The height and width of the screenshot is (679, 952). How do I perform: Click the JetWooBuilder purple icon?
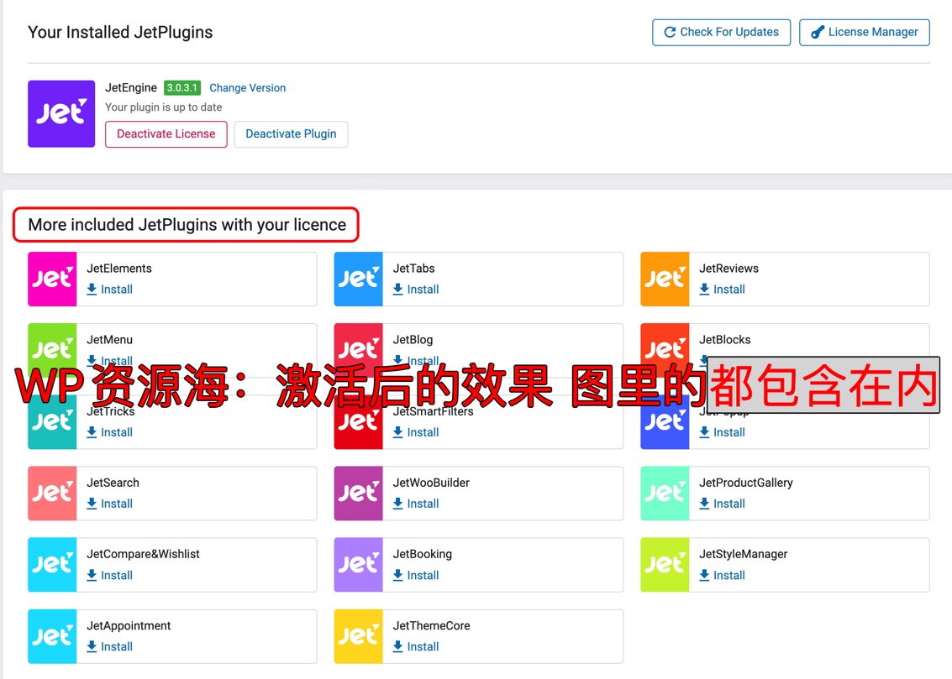(358, 494)
